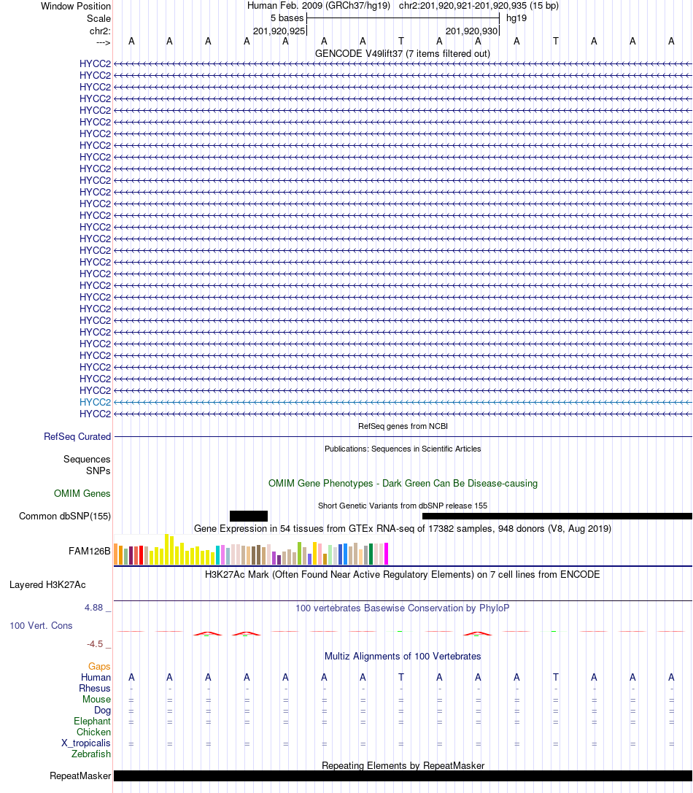Image resolution: width=693 pixels, height=793 pixels.
Task: Click the OMIM Genes track label
Action: pyautogui.click(x=82, y=494)
